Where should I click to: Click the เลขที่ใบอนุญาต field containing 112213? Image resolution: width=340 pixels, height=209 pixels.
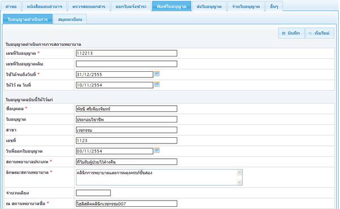[127, 53]
